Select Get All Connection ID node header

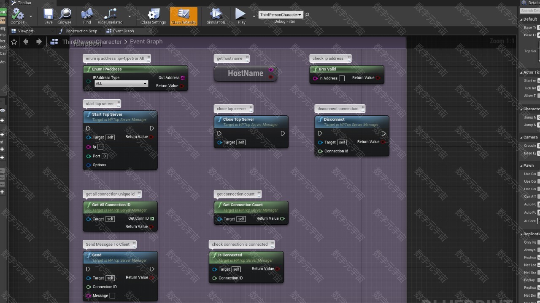tap(120, 207)
